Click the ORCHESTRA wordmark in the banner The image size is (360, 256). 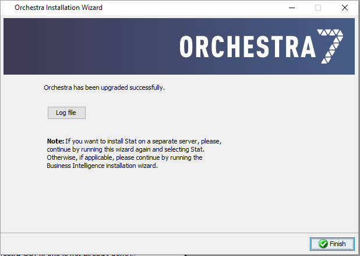coord(248,47)
